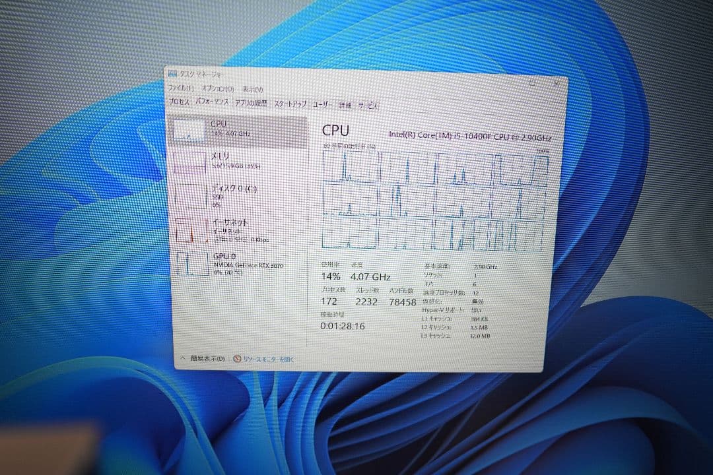Switch to the プロセス tab
713x475 pixels.
178,104
